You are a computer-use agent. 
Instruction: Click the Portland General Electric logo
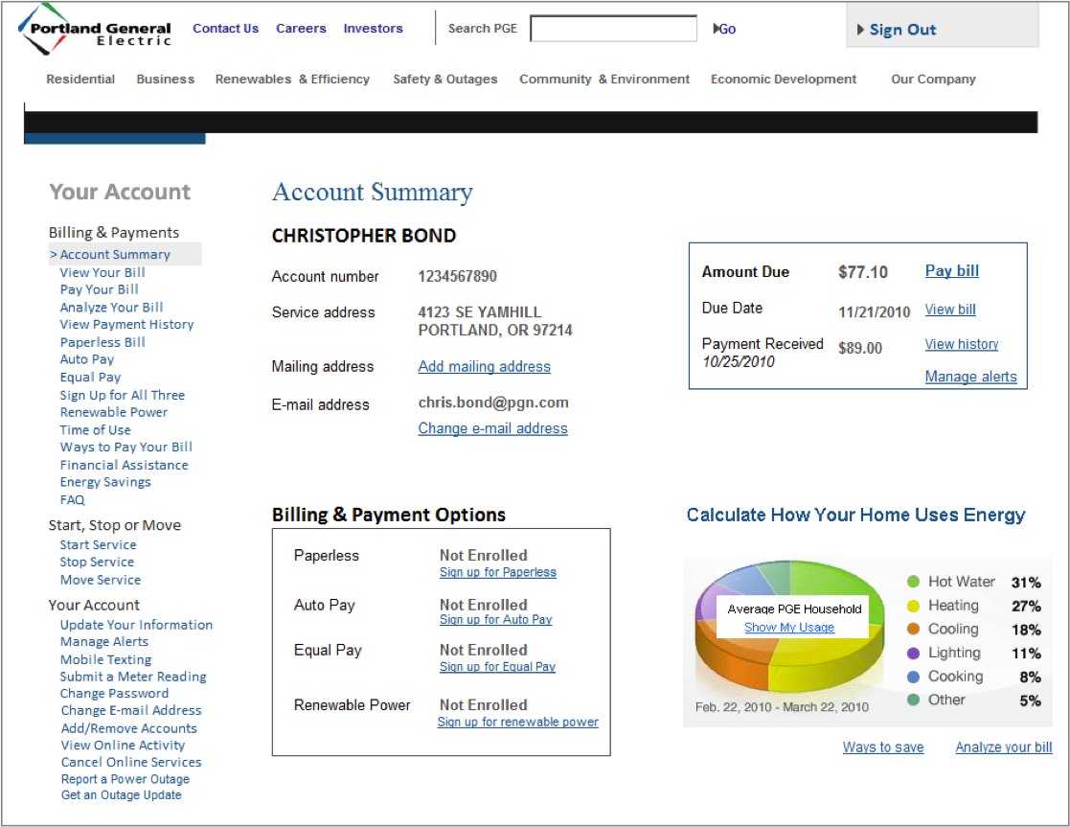coord(94,30)
